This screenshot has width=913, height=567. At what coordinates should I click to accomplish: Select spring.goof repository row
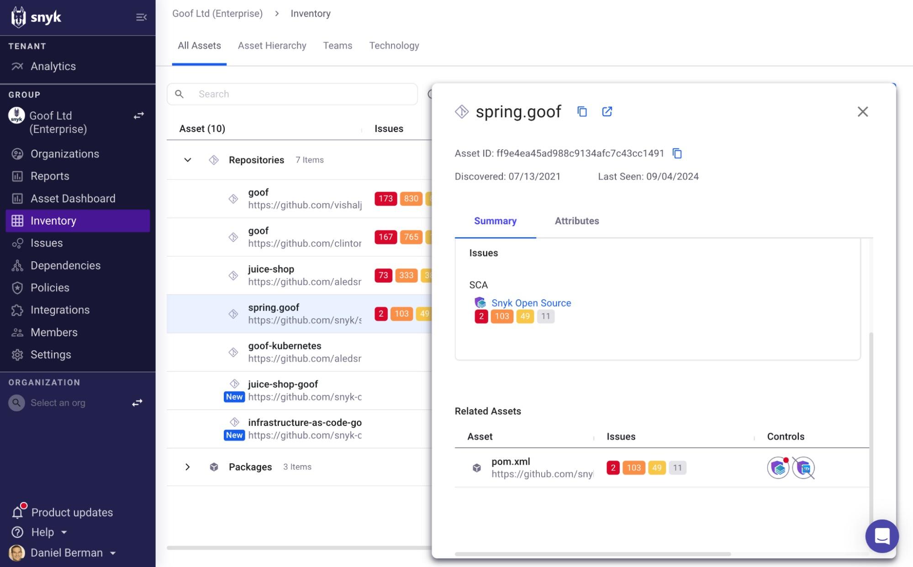[x=299, y=314]
